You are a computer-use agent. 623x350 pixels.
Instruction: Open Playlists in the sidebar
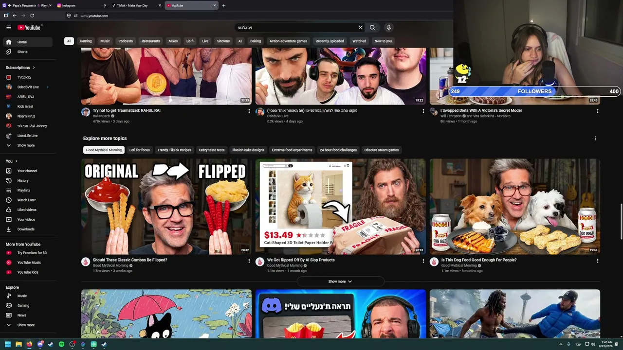coord(28,190)
